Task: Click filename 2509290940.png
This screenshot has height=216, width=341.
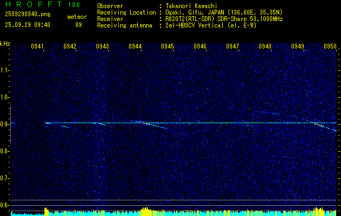Action: (28, 14)
